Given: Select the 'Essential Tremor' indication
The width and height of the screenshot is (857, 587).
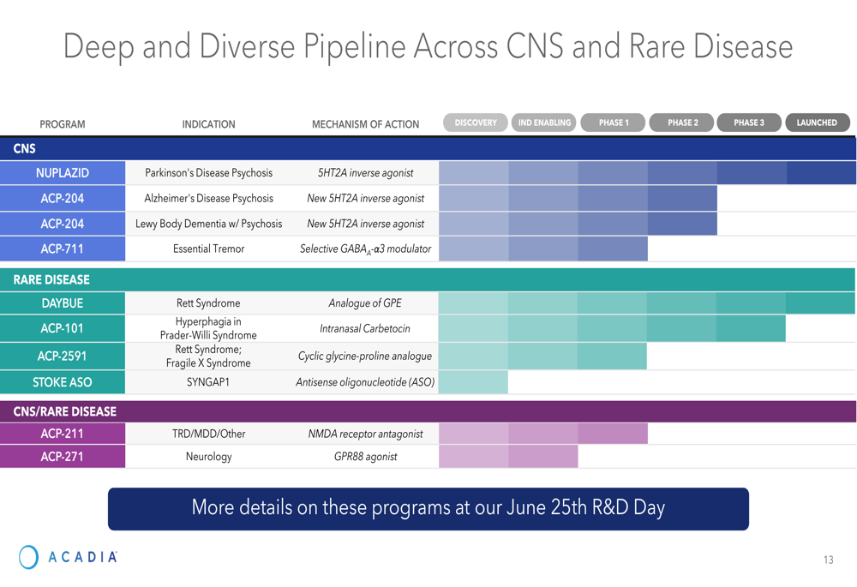Looking at the screenshot, I should click(209, 249).
